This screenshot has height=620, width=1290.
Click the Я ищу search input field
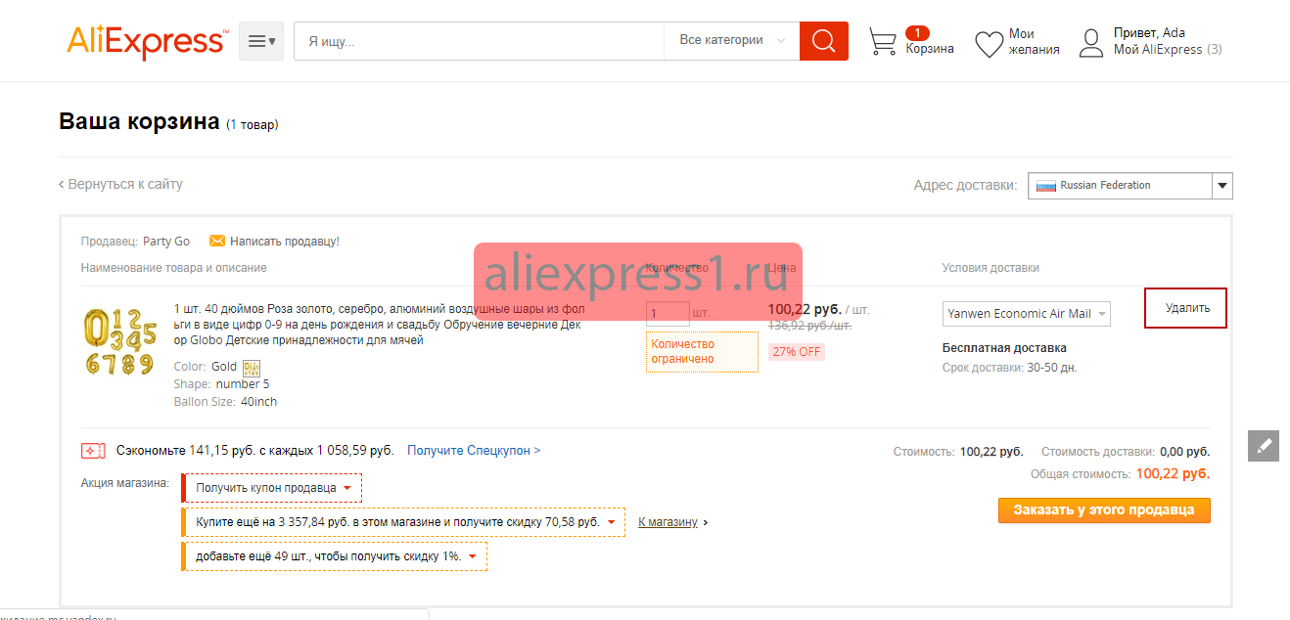[480, 41]
